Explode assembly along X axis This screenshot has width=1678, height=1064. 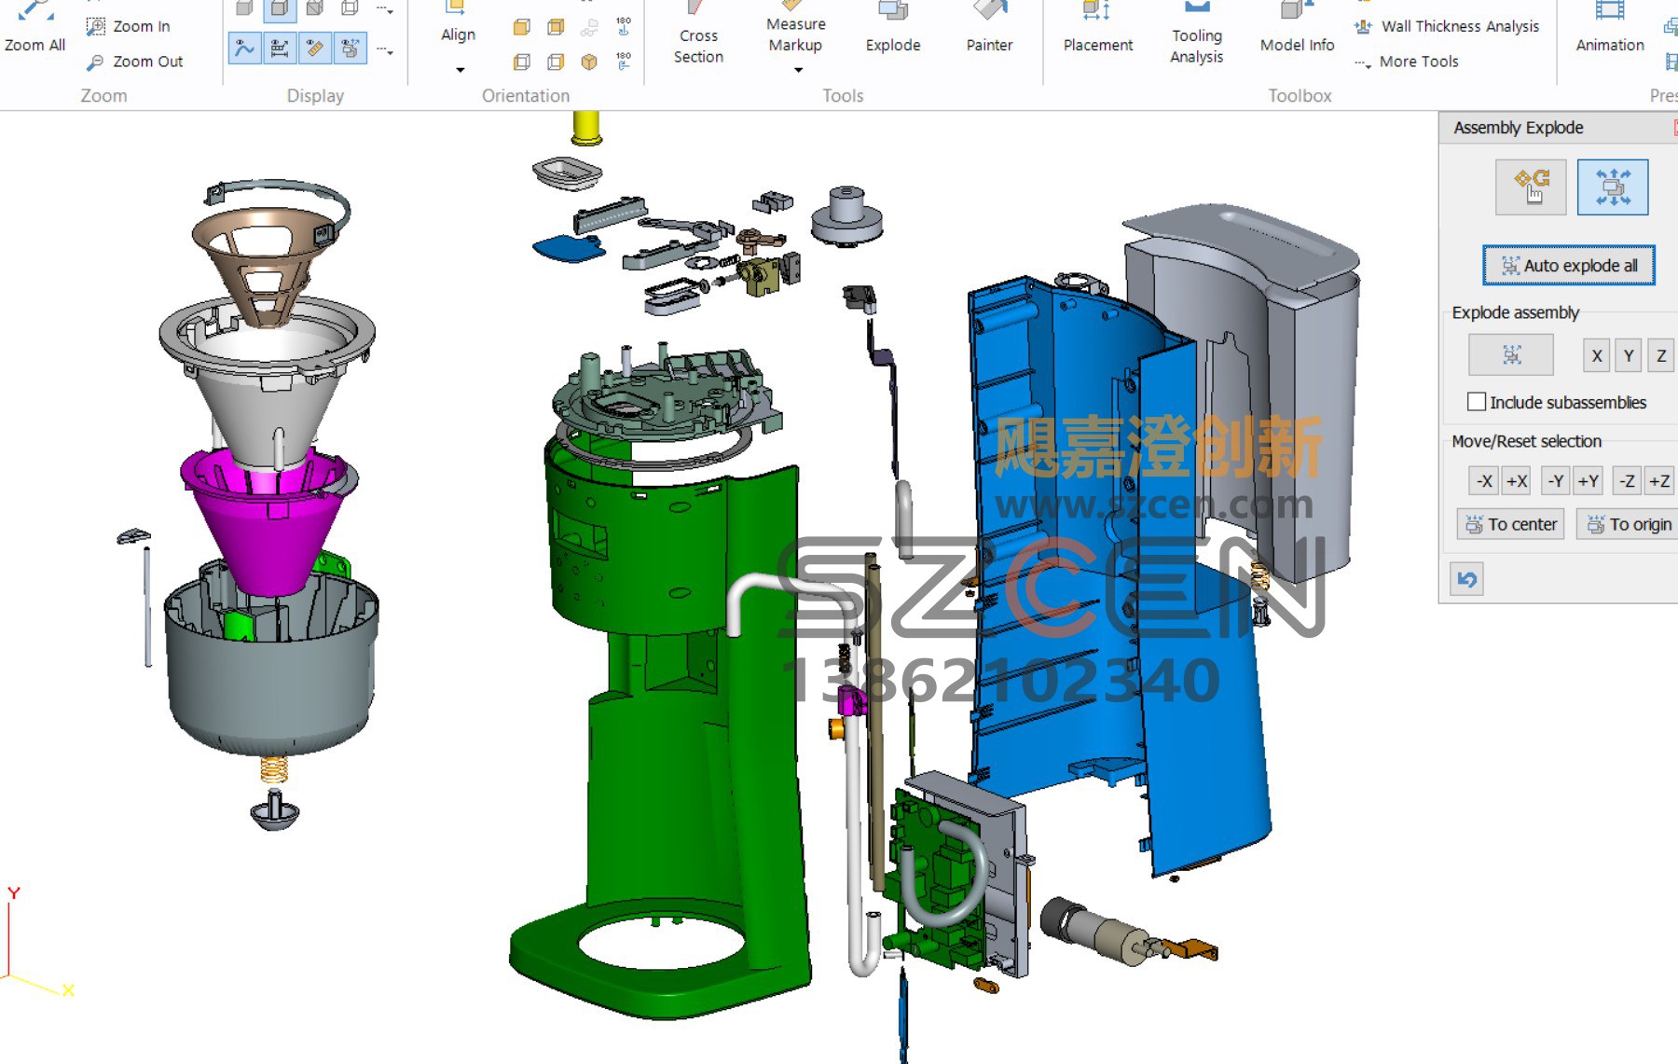click(1597, 355)
